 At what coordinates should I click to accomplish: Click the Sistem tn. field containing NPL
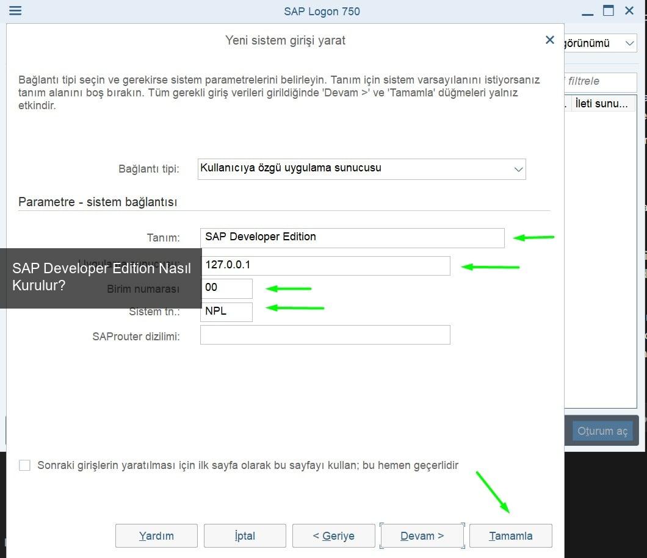click(226, 312)
